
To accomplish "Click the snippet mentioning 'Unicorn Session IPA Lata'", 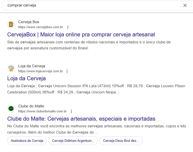I will 96,89.
